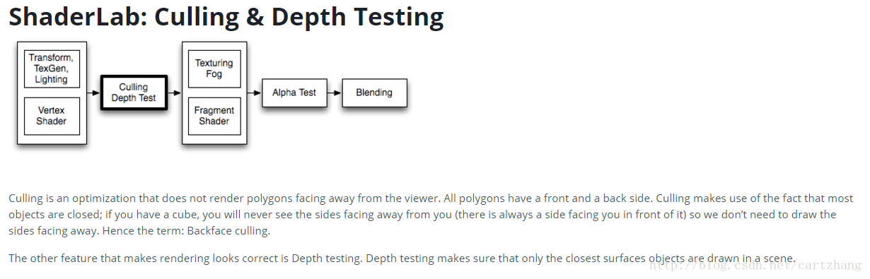Click the Vertex Shader box

pos(52,116)
